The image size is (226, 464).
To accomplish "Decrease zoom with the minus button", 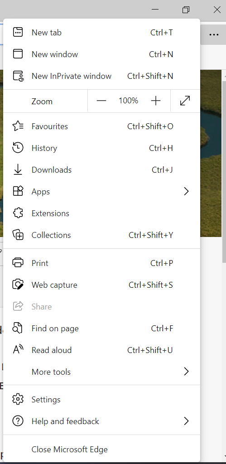I will coord(101,101).
